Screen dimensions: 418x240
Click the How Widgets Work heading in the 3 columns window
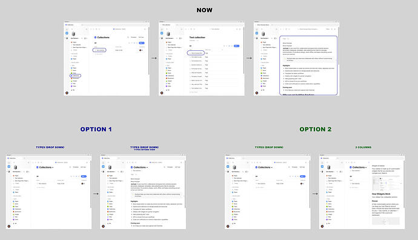pyautogui.click(x=381, y=194)
